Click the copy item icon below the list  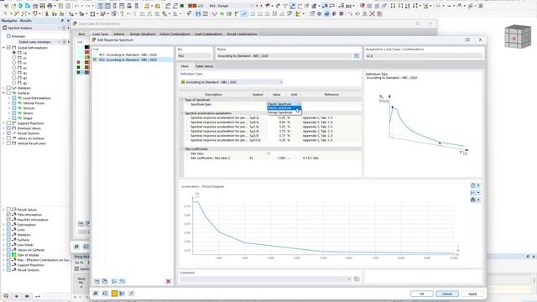[105, 282]
